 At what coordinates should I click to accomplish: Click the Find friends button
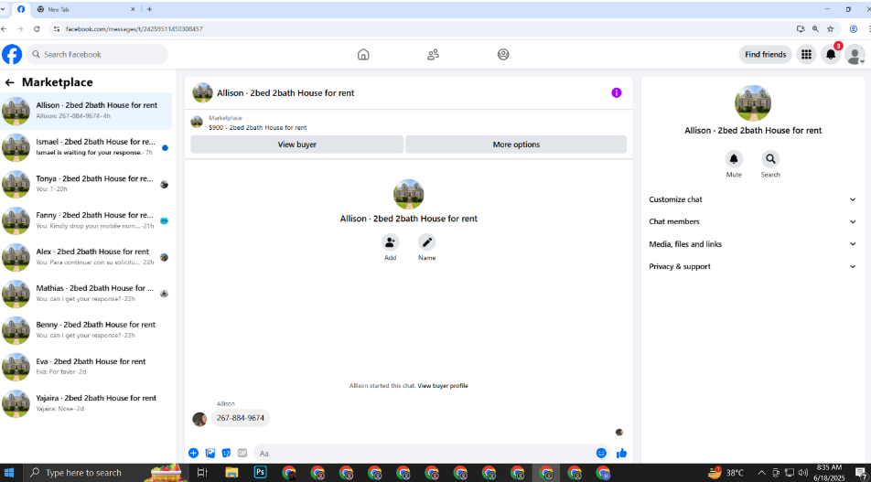click(x=766, y=55)
